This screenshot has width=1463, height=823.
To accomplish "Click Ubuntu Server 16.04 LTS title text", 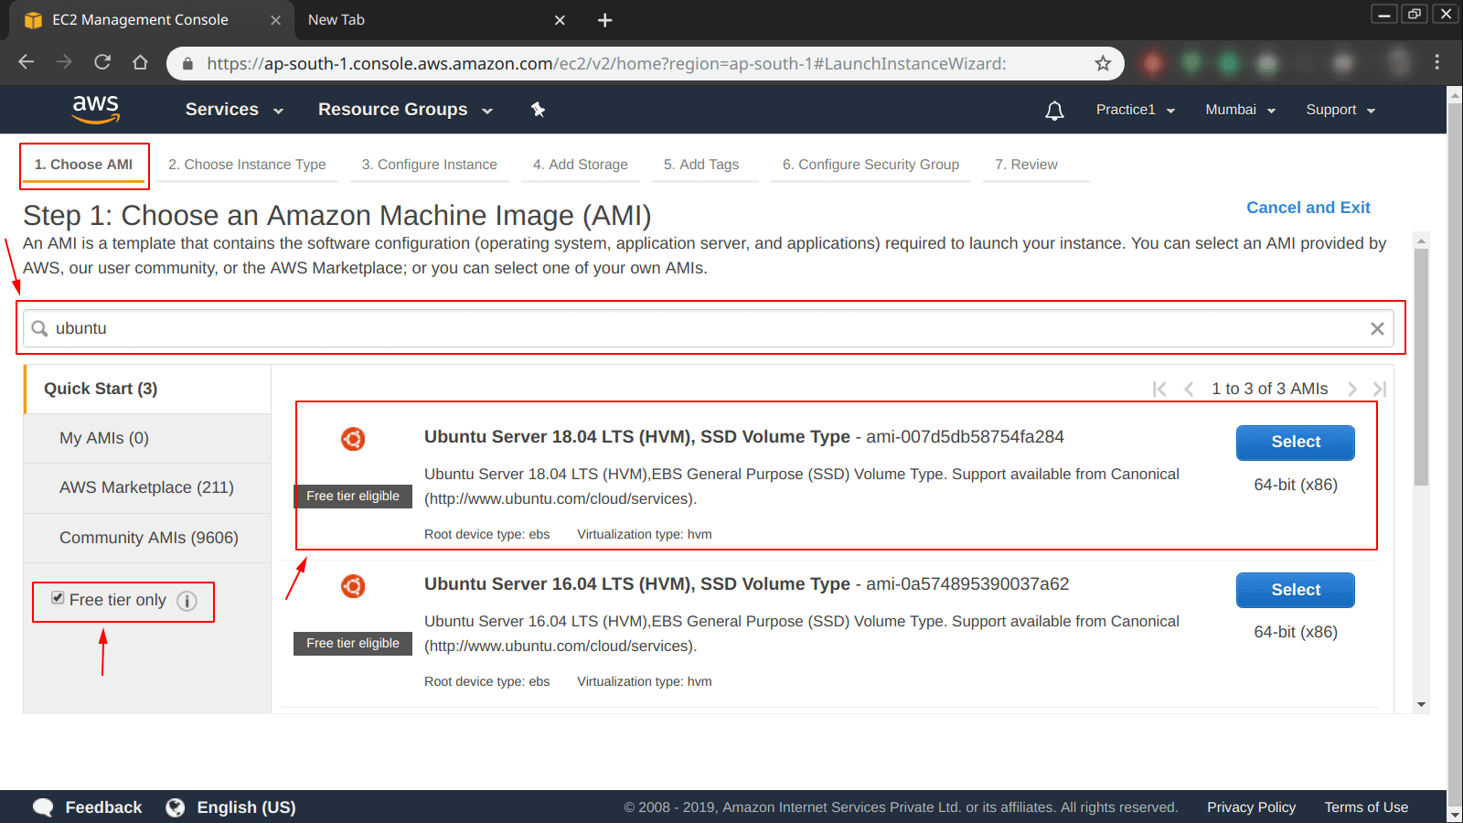I will [x=637, y=583].
